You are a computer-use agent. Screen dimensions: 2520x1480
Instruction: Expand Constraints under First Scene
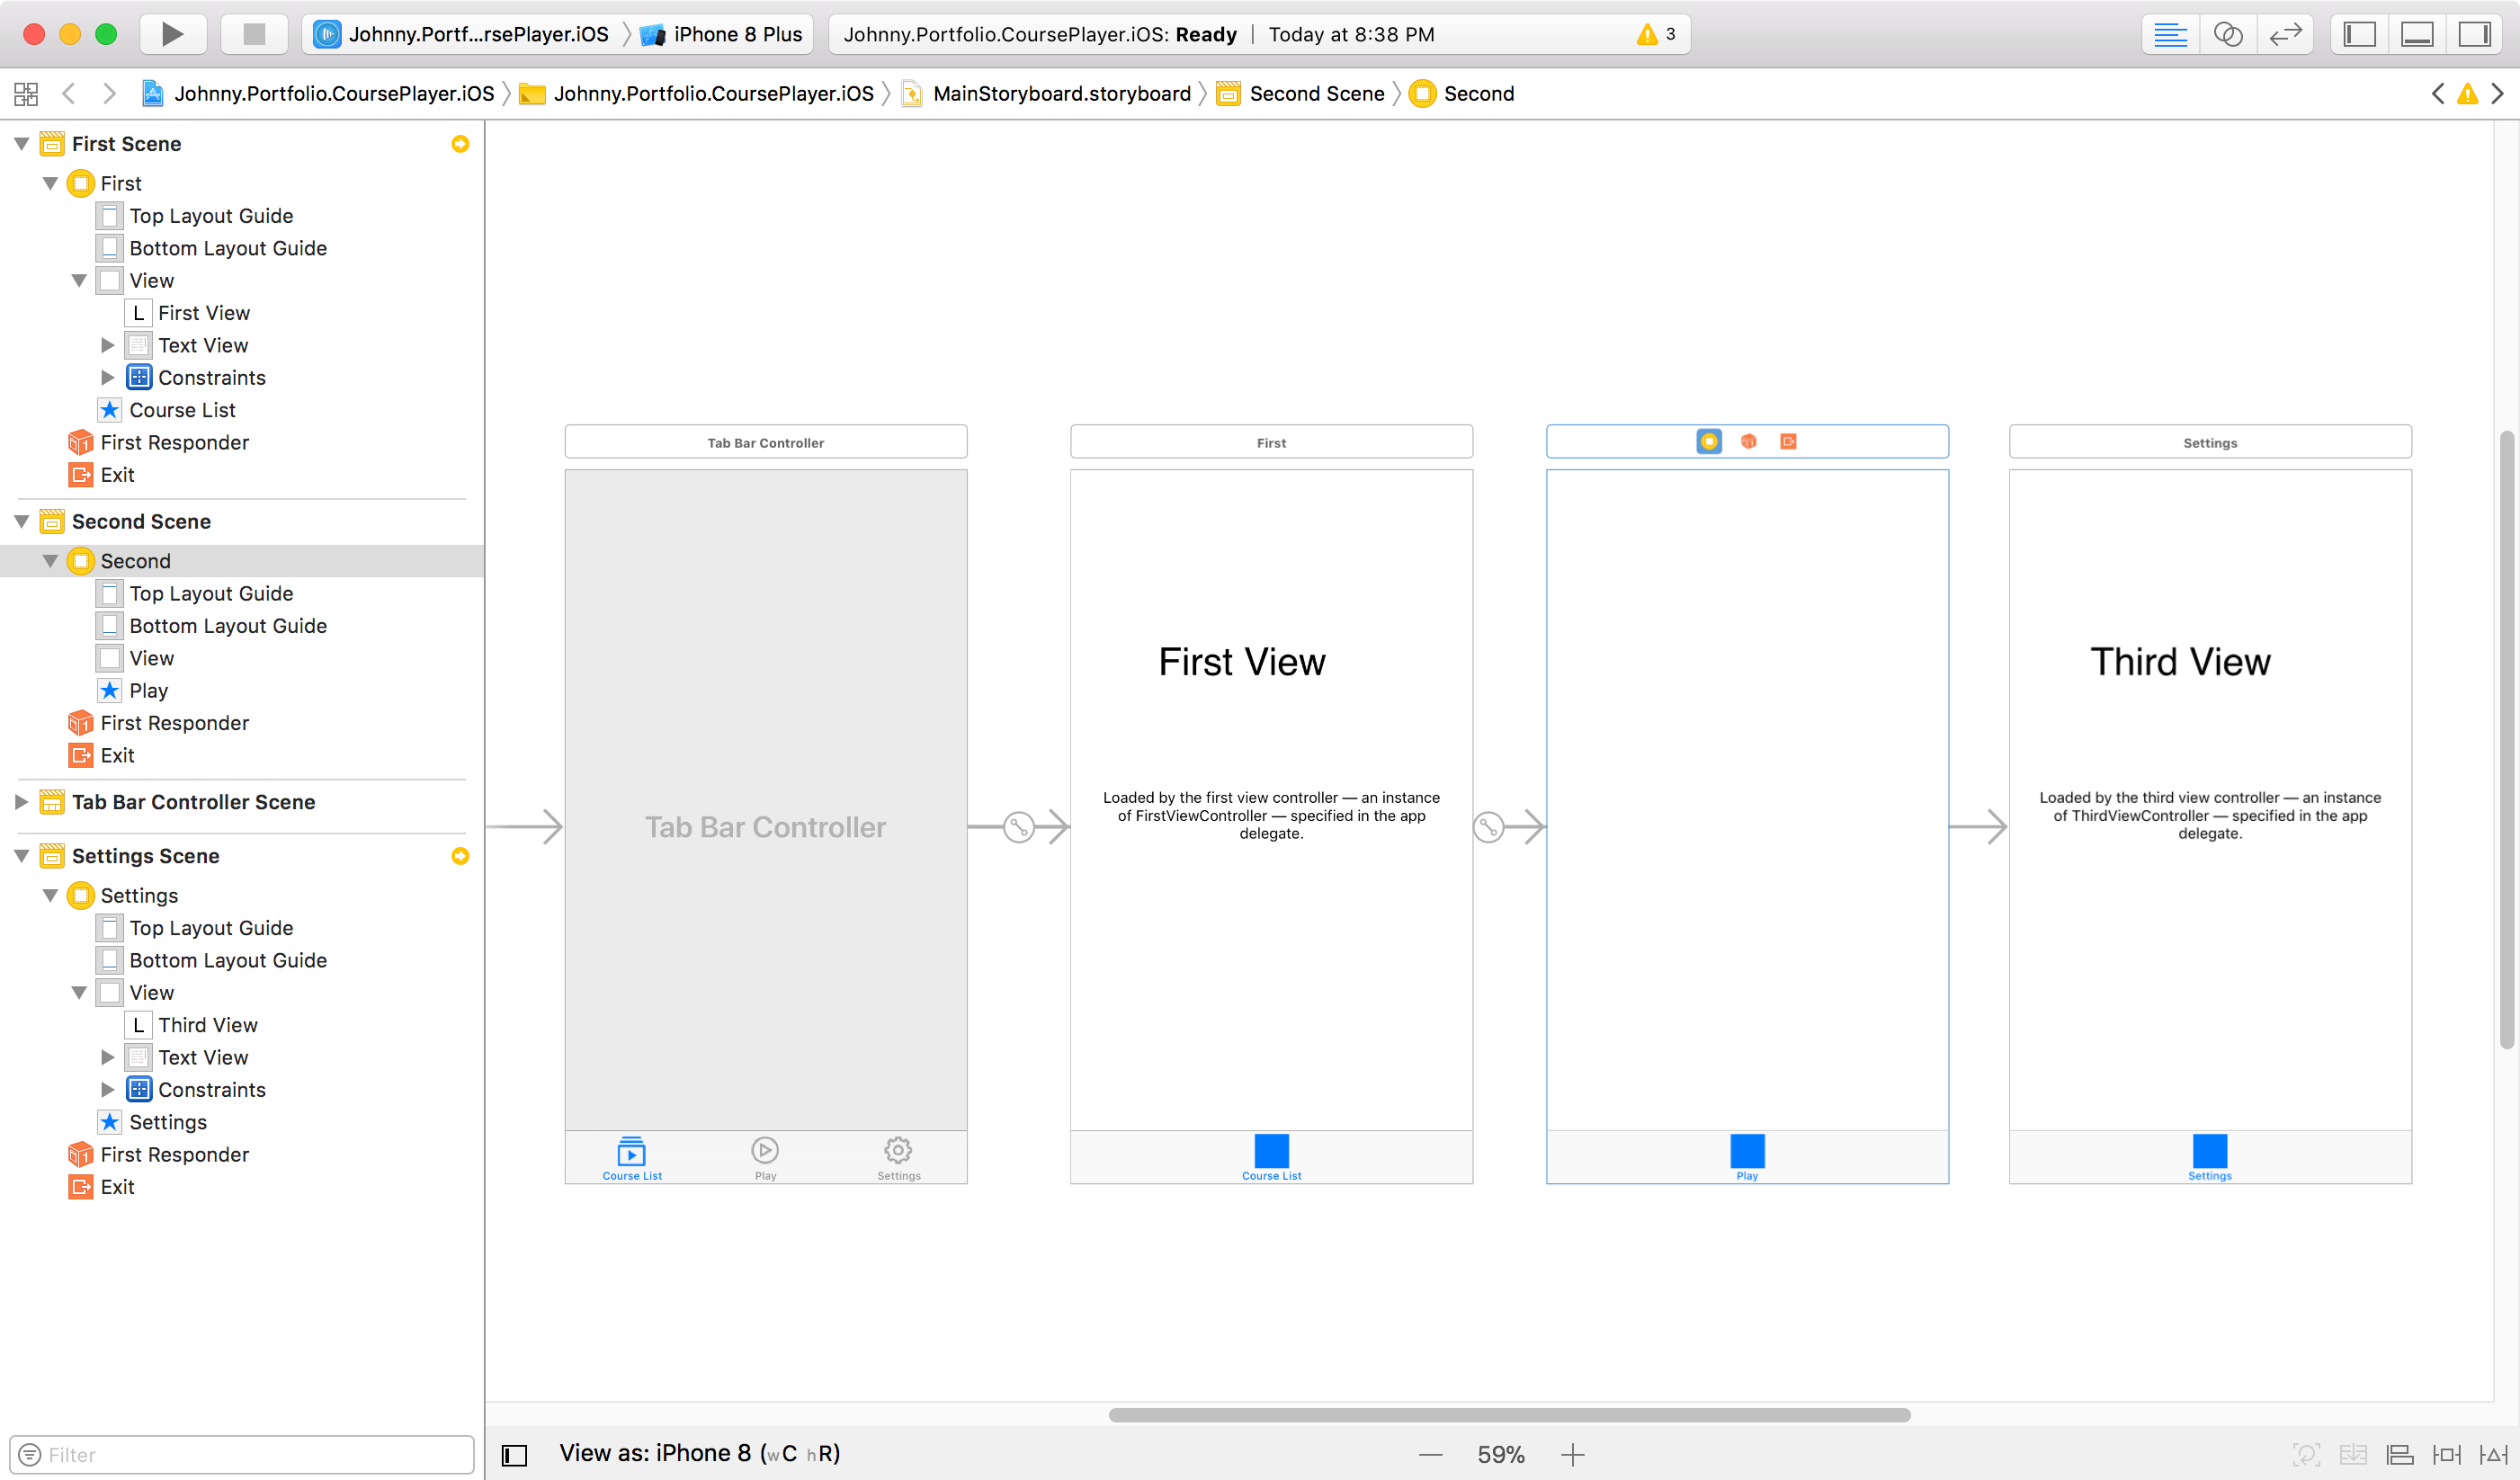click(108, 378)
